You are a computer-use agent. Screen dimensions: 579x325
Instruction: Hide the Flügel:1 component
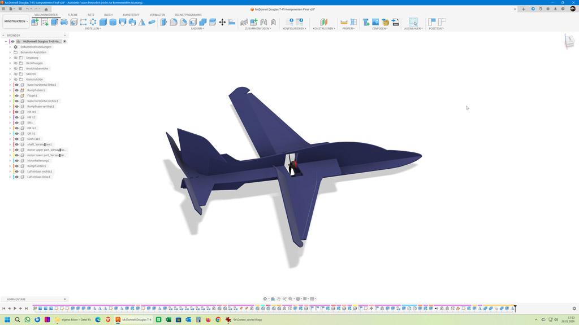pos(16,96)
